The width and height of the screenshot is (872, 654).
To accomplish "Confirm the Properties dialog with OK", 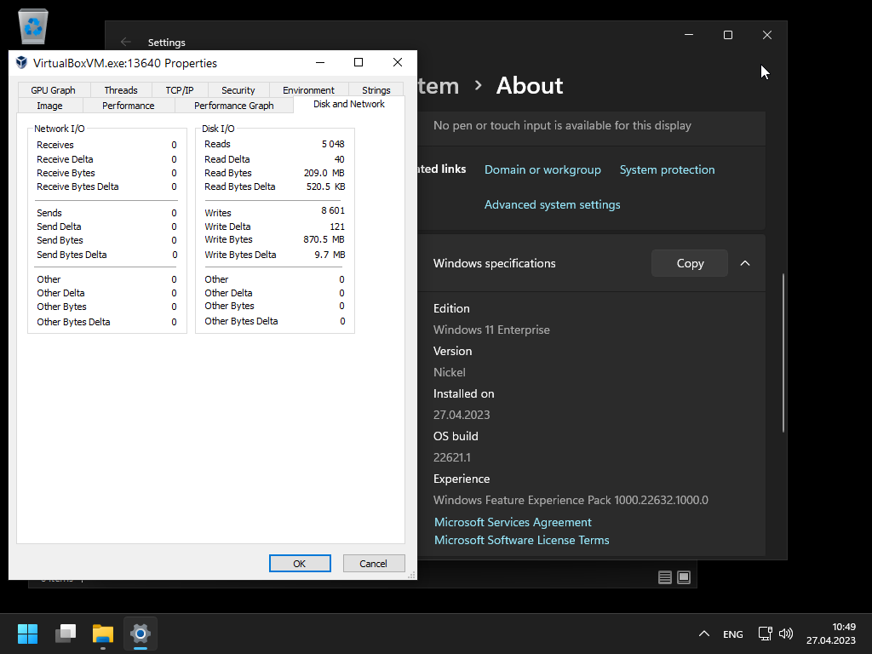I will point(300,564).
